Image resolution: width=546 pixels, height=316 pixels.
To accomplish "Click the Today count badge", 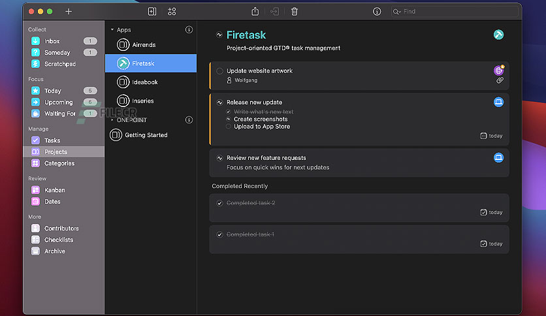I will 90,91.
